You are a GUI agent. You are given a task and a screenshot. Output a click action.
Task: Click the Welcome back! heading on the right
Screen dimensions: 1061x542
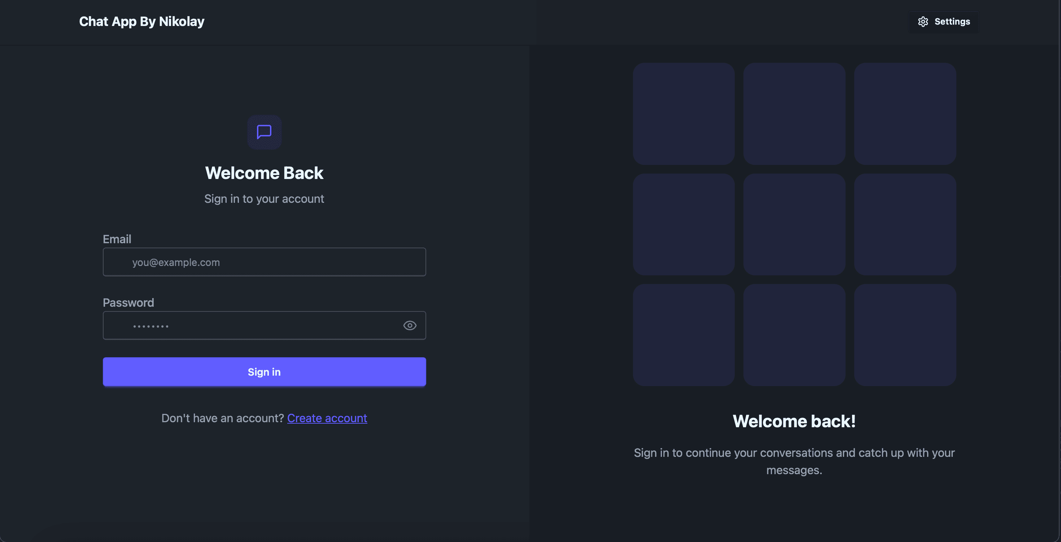pyautogui.click(x=794, y=421)
